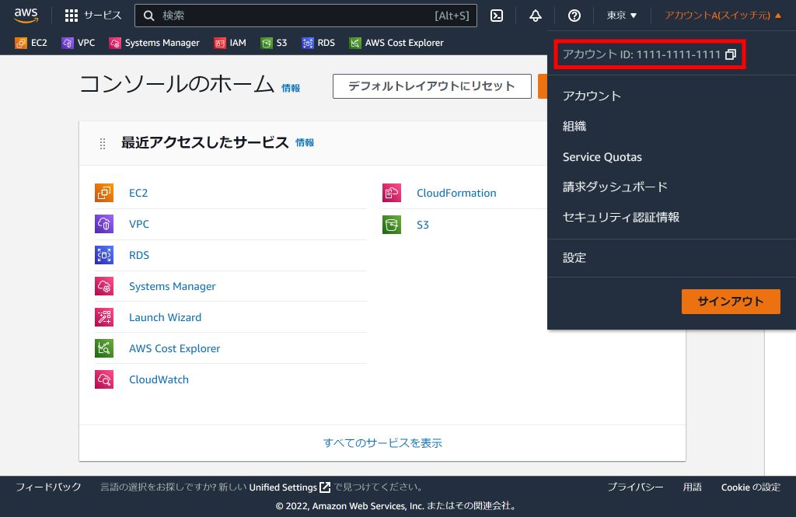The height and width of the screenshot is (517, 796).
Task: Select セキュリティ認証情報 in account menu
Action: click(x=621, y=218)
